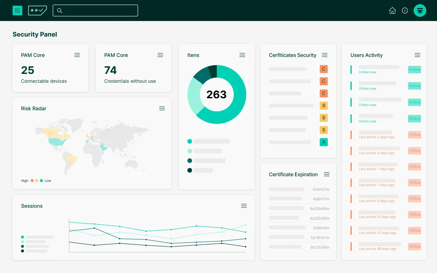Click the logo badge beside the hamburger menu
The width and height of the screenshot is (437, 273).
coord(37,10)
